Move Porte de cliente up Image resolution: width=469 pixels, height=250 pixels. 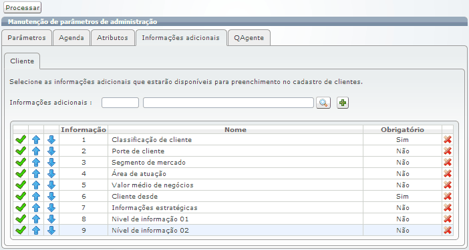tap(36, 151)
